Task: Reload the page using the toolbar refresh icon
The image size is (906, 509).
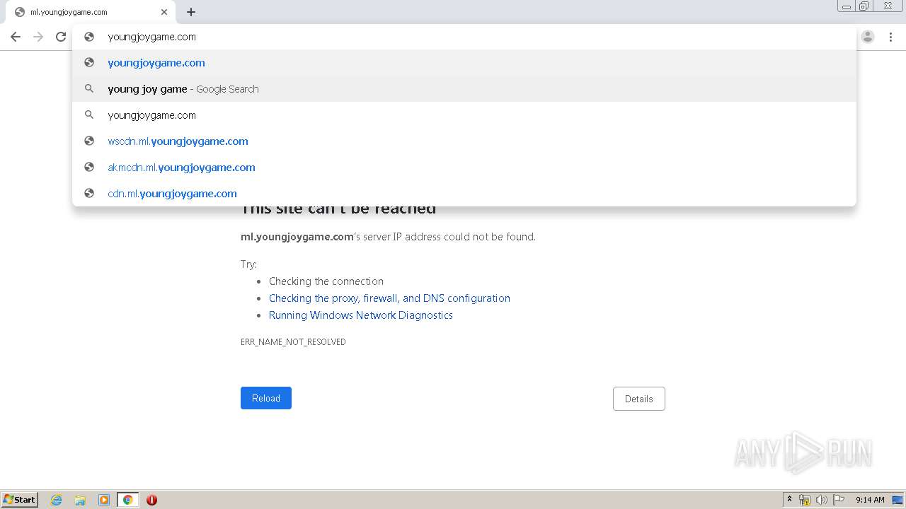Action: click(x=61, y=37)
